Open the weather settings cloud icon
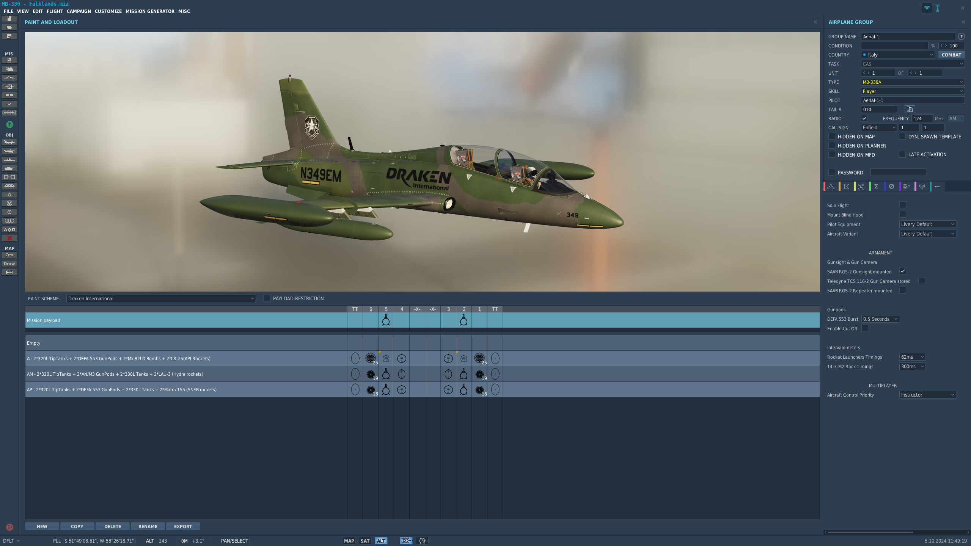Viewport: 971px width, 546px height. [x=9, y=69]
